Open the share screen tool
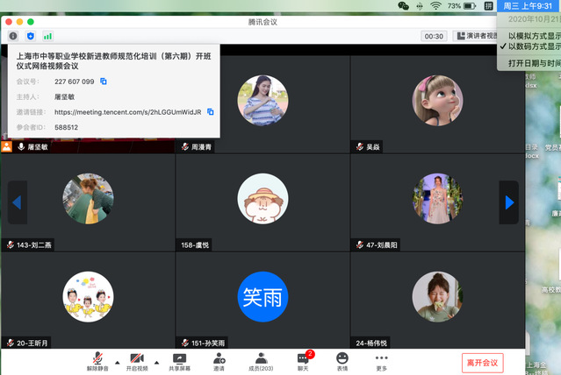This screenshot has width=561, height=375. 179,361
